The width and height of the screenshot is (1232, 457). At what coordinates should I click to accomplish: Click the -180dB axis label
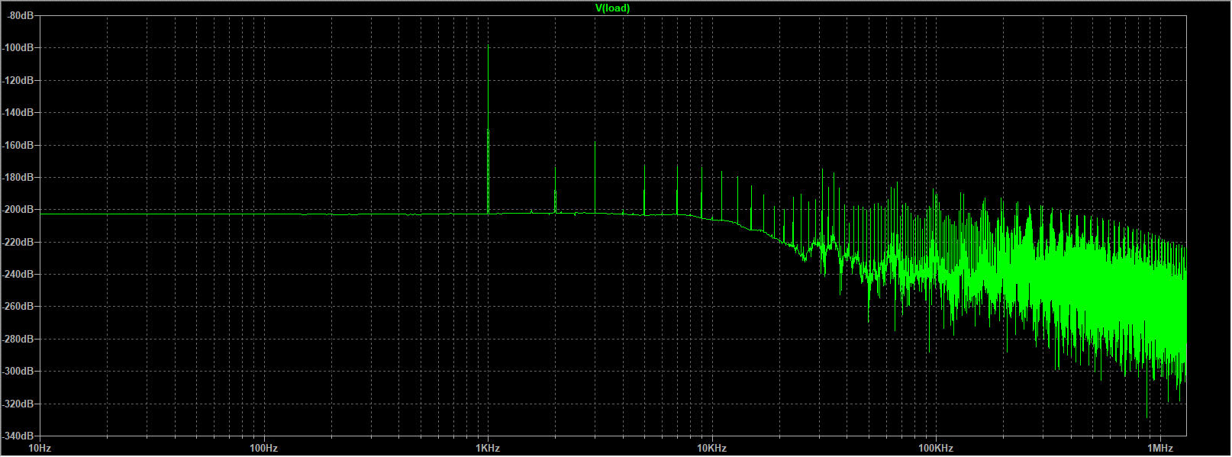[x=18, y=177]
